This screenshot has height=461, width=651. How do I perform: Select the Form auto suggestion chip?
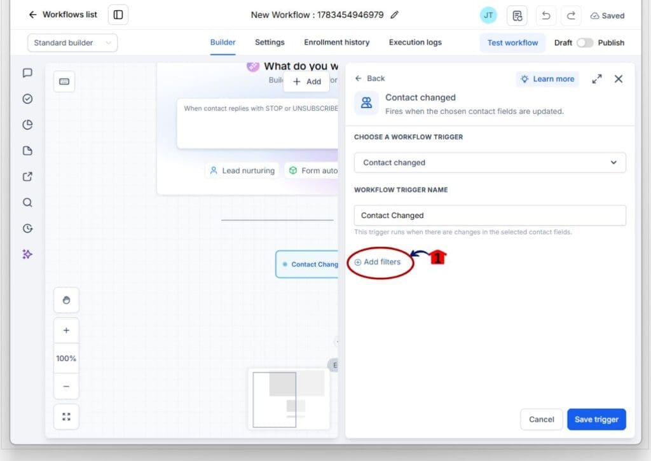coord(312,170)
